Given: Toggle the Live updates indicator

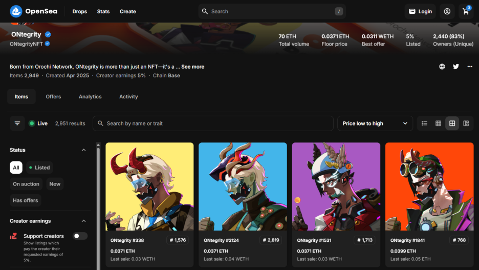Looking at the screenshot, I should click(38, 123).
